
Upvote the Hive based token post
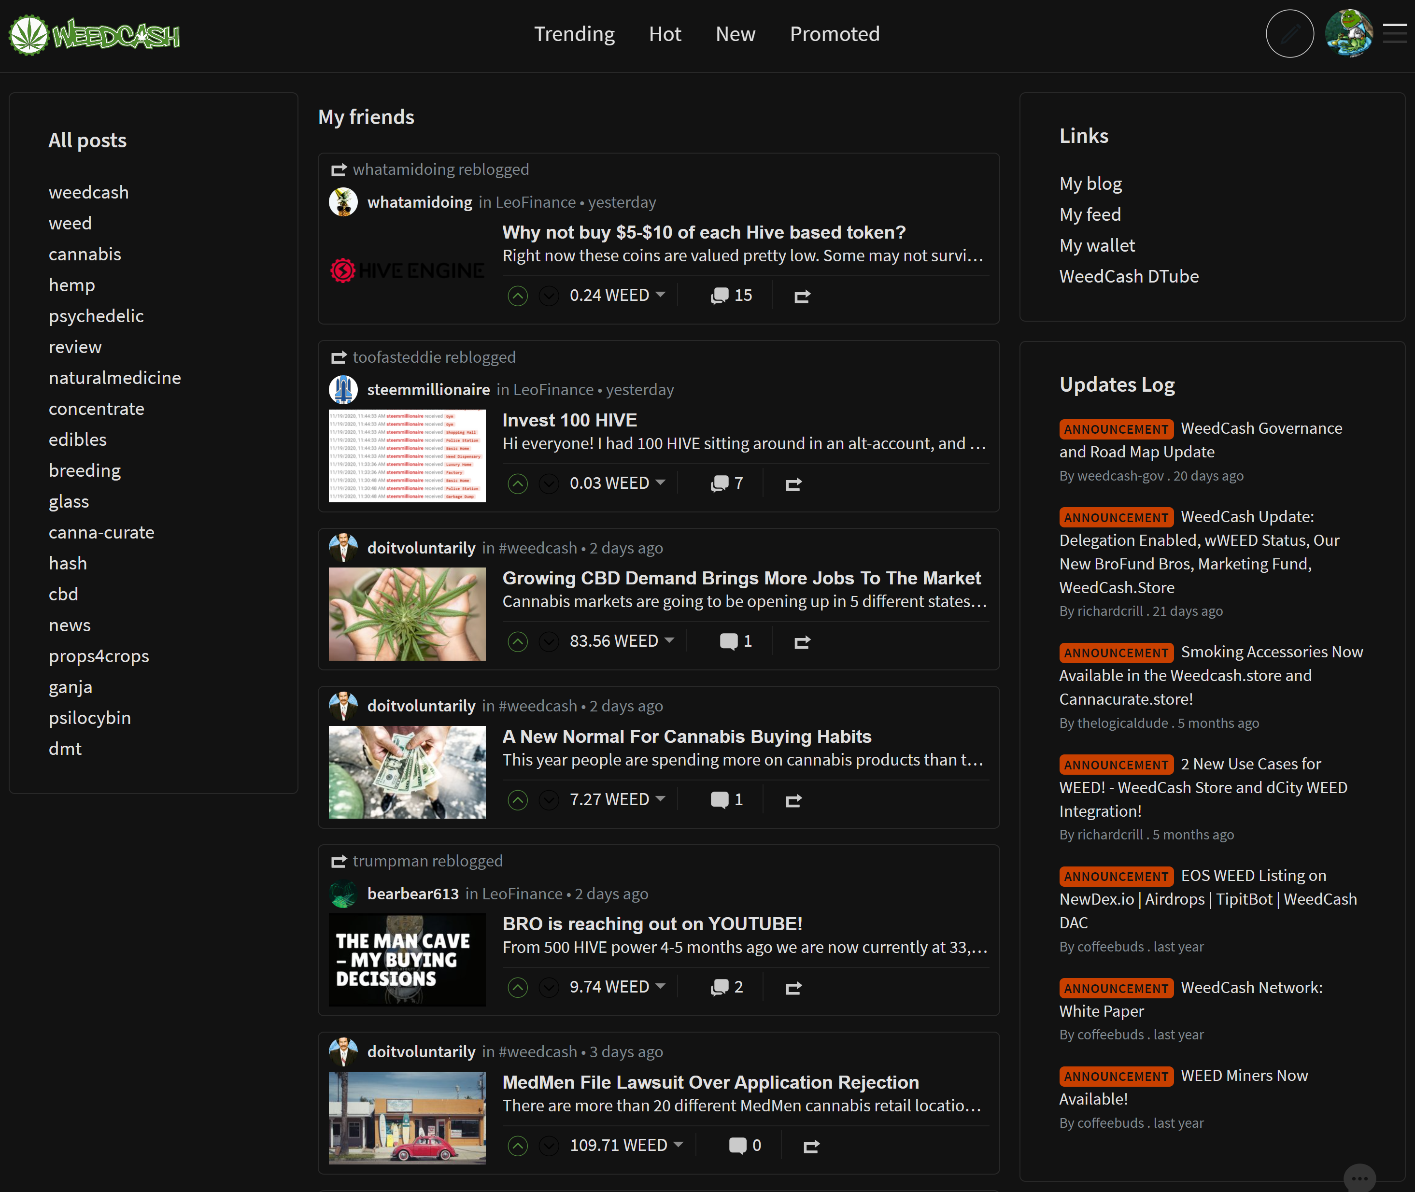518,296
